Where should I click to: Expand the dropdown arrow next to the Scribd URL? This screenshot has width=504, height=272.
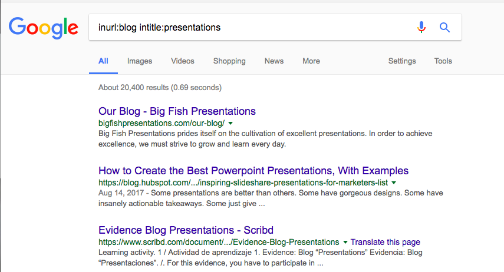click(x=345, y=242)
